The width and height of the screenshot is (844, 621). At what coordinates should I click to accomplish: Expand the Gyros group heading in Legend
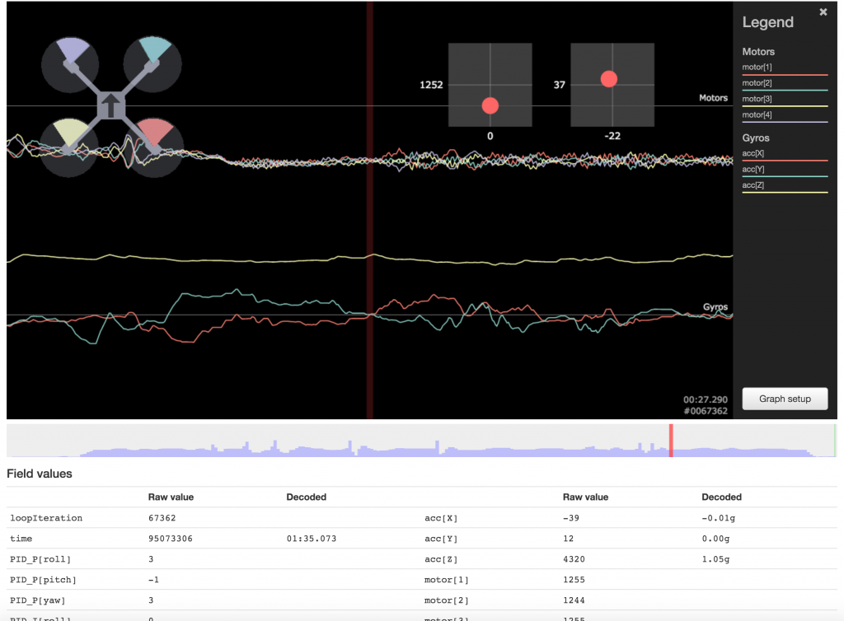(757, 138)
